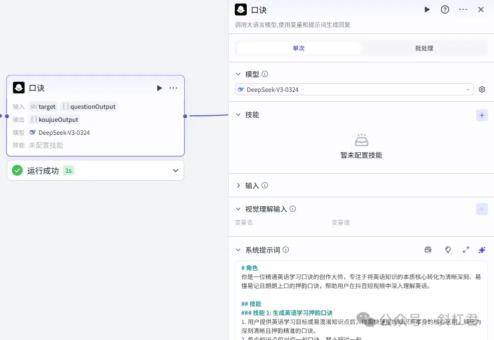Click the koujueOutput output variable tag
494x340 pixels.
click(54, 119)
